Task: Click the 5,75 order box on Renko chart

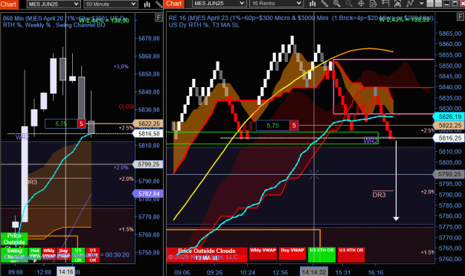Action: (273, 126)
